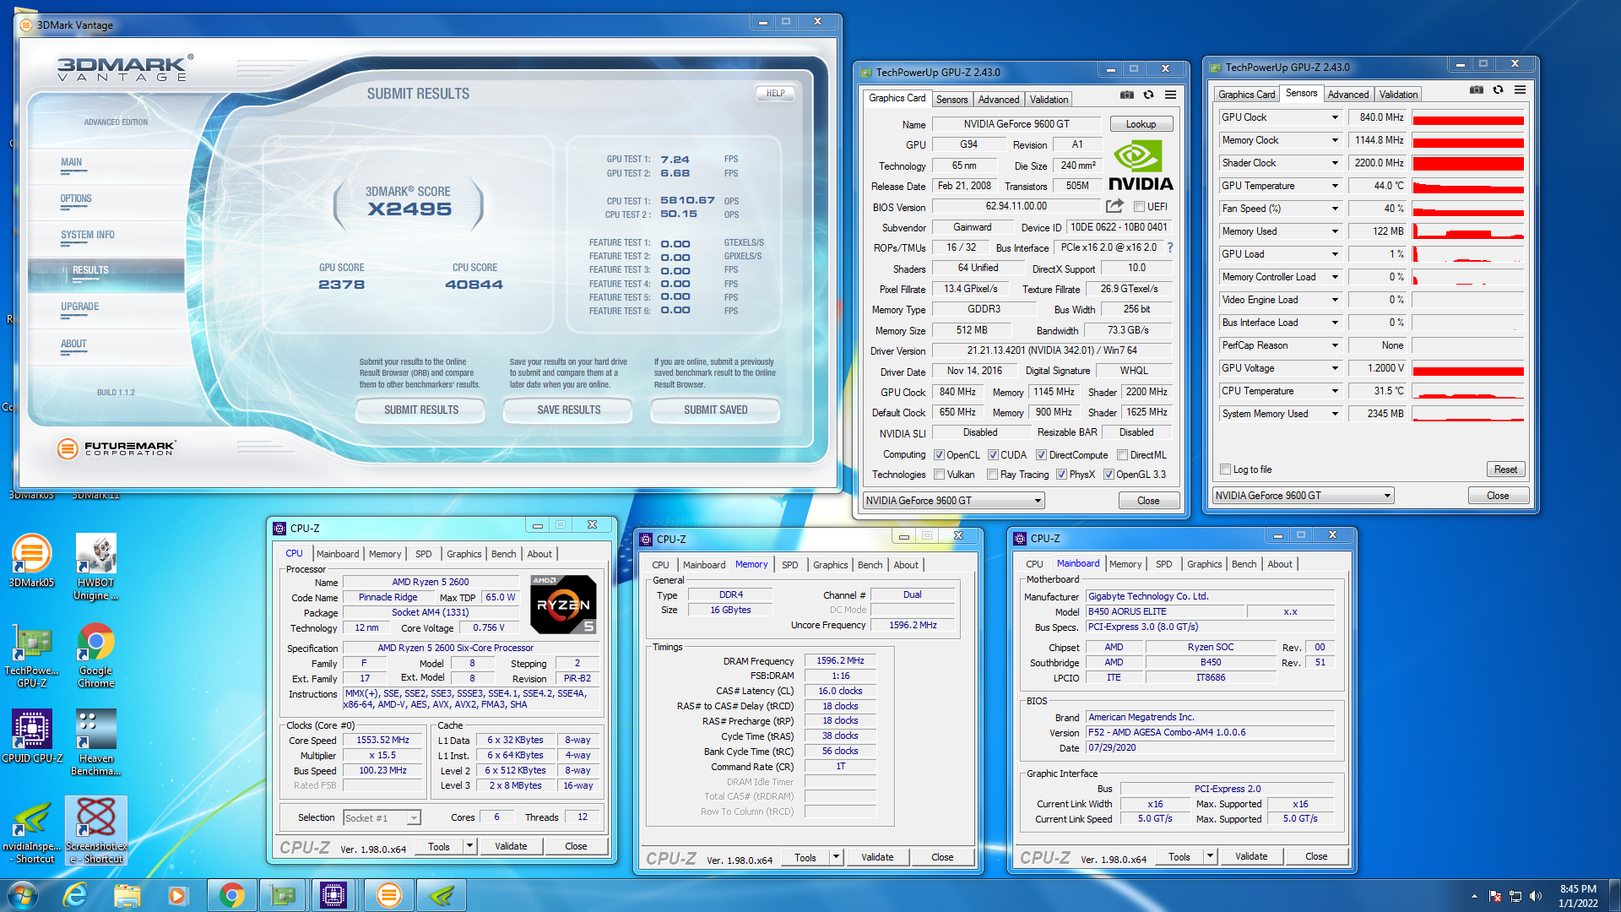This screenshot has width=1621, height=912.
Task: Open the CPUID CPU-Z desktop icon
Action: point(31,736)
